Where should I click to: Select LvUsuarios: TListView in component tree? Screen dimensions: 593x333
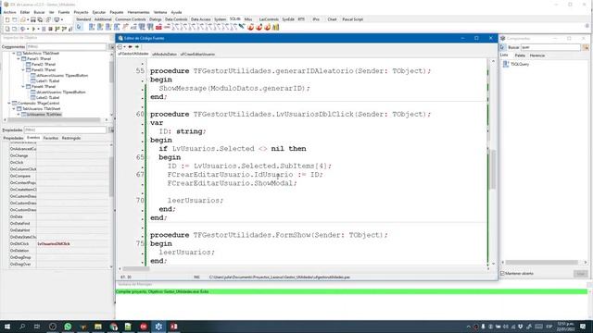point(41,114)
